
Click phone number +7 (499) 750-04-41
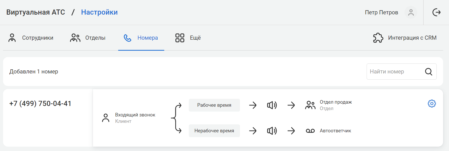(x=40, y=104)
